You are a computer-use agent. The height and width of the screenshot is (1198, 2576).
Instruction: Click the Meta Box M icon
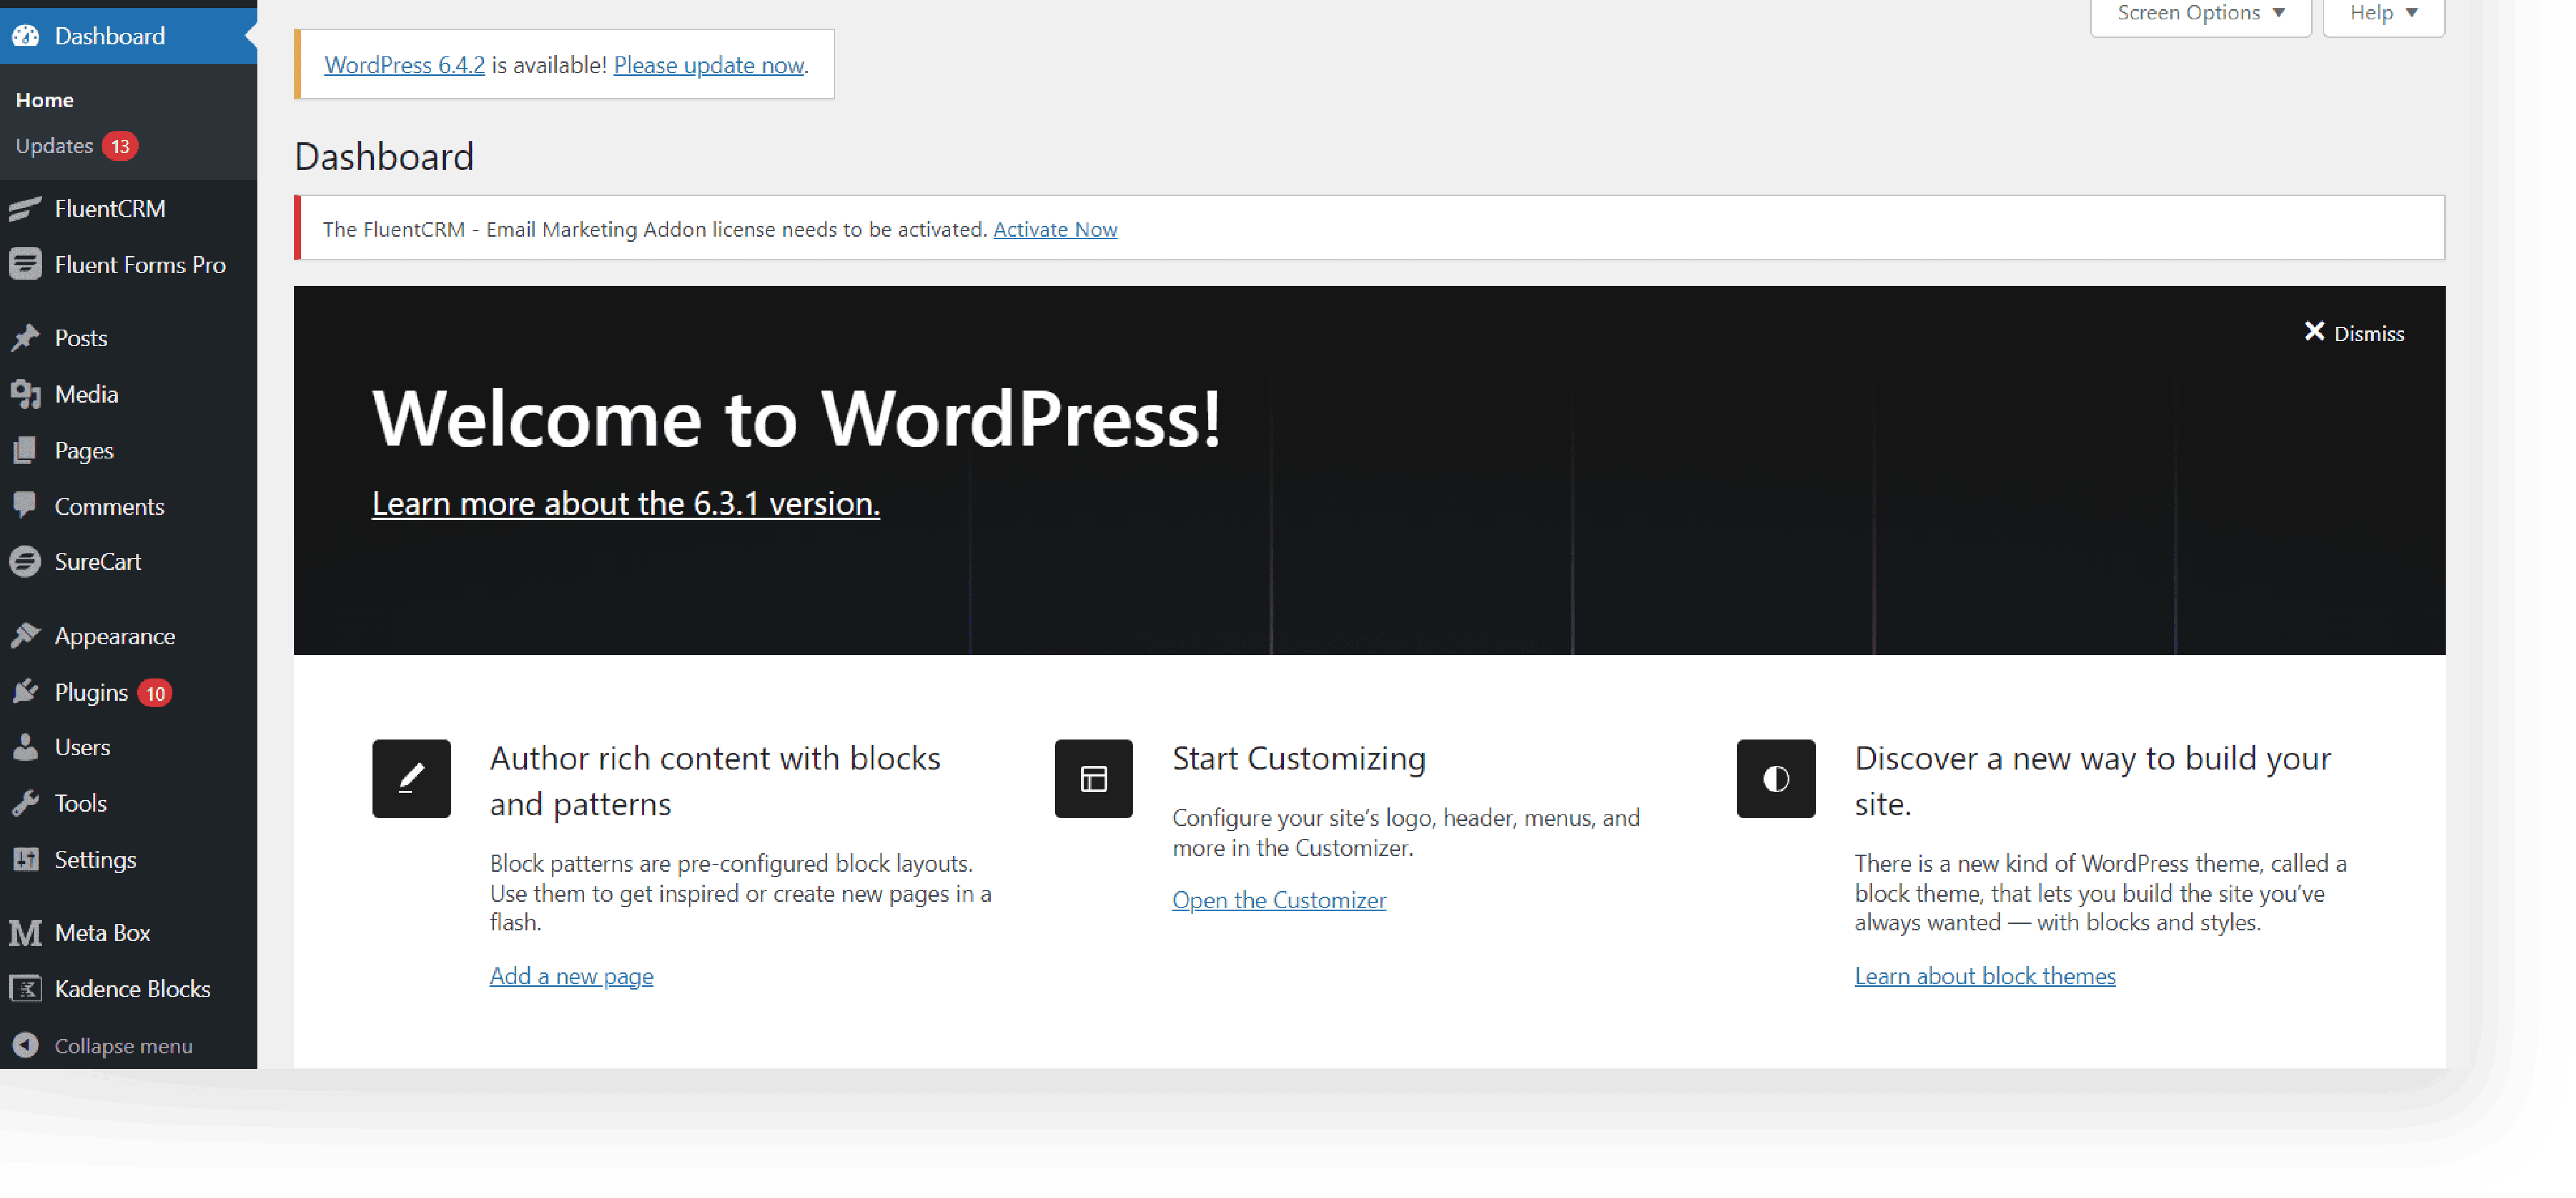[26, 933]
